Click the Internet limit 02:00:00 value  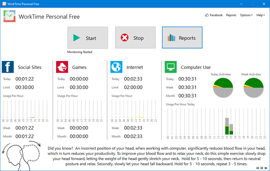(x=133, y=88)
